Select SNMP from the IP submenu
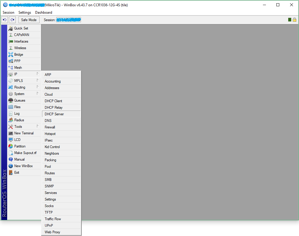Image resolution: width=299 pixels, height=236 pixels. 61,186
